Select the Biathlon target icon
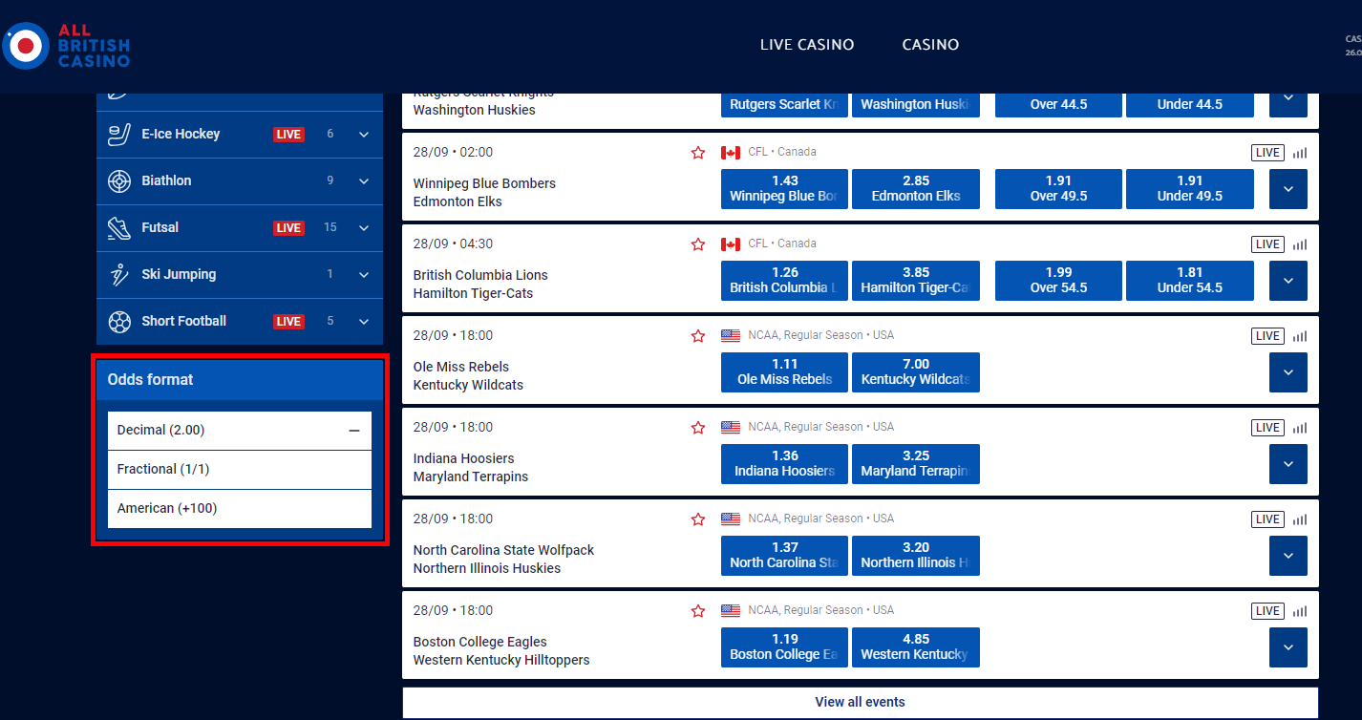 [118, 180]
